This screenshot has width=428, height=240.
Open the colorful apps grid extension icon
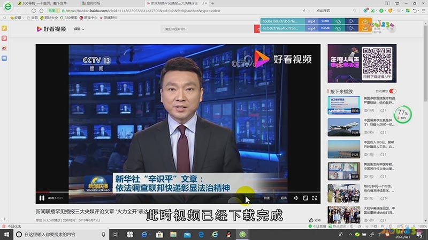click(408, 11)
